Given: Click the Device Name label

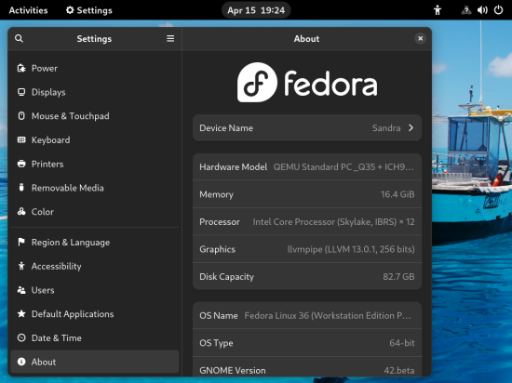Looking at the screenshot, I should tap(226, 127).
